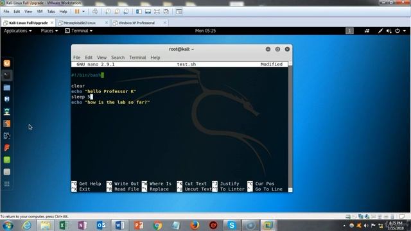Launch the red feather app in Kali dock
Image resolution: width=411 pixels, height=231 pixels.
click(x=7, y=148)
